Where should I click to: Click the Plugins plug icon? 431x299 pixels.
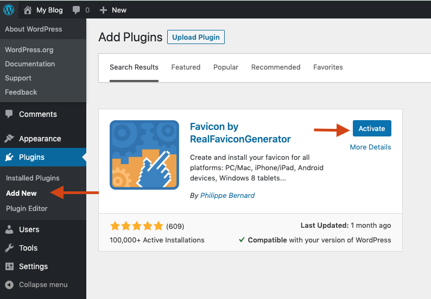click(9, 158)
